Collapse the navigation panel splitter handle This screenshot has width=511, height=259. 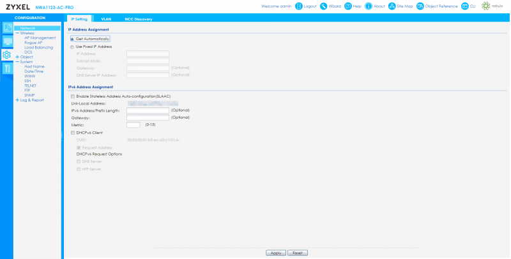pos(62,136)
